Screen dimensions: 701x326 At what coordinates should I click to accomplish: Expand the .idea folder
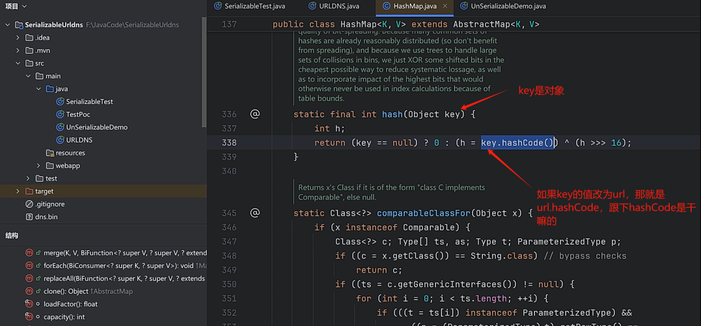18,38
